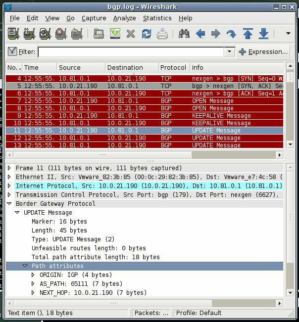The width and height of the screenshot is (299, 322).
Task: Open the Capture menu
Action: [x=94, y=18]
